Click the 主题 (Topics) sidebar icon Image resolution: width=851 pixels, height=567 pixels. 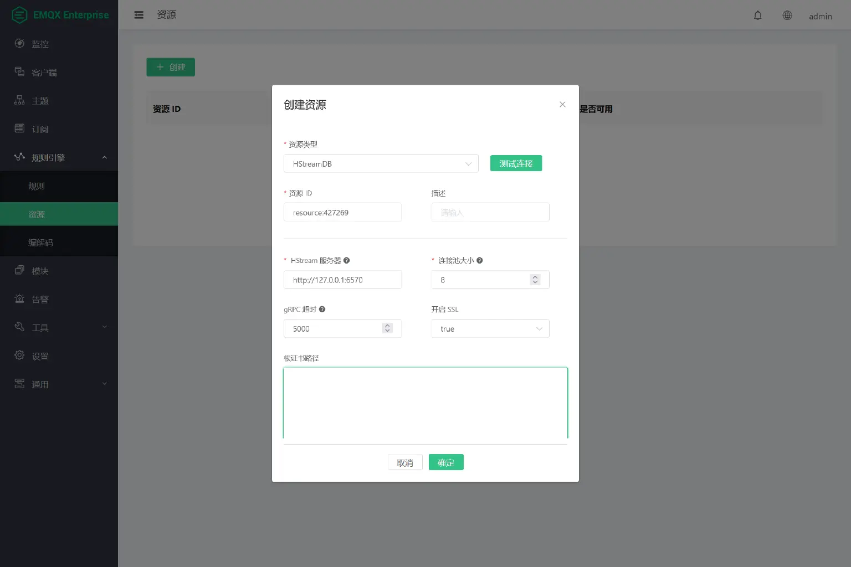(20, 100)
